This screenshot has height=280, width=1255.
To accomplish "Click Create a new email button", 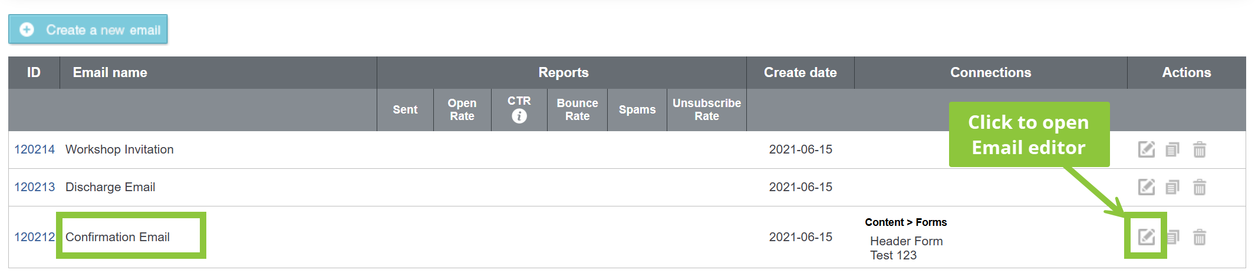I will pos(88,29).
